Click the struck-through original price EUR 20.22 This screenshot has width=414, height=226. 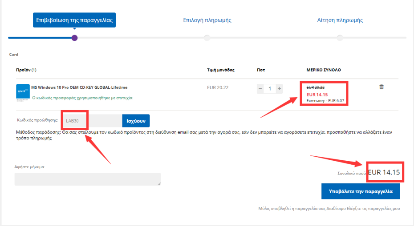[315, 87]
